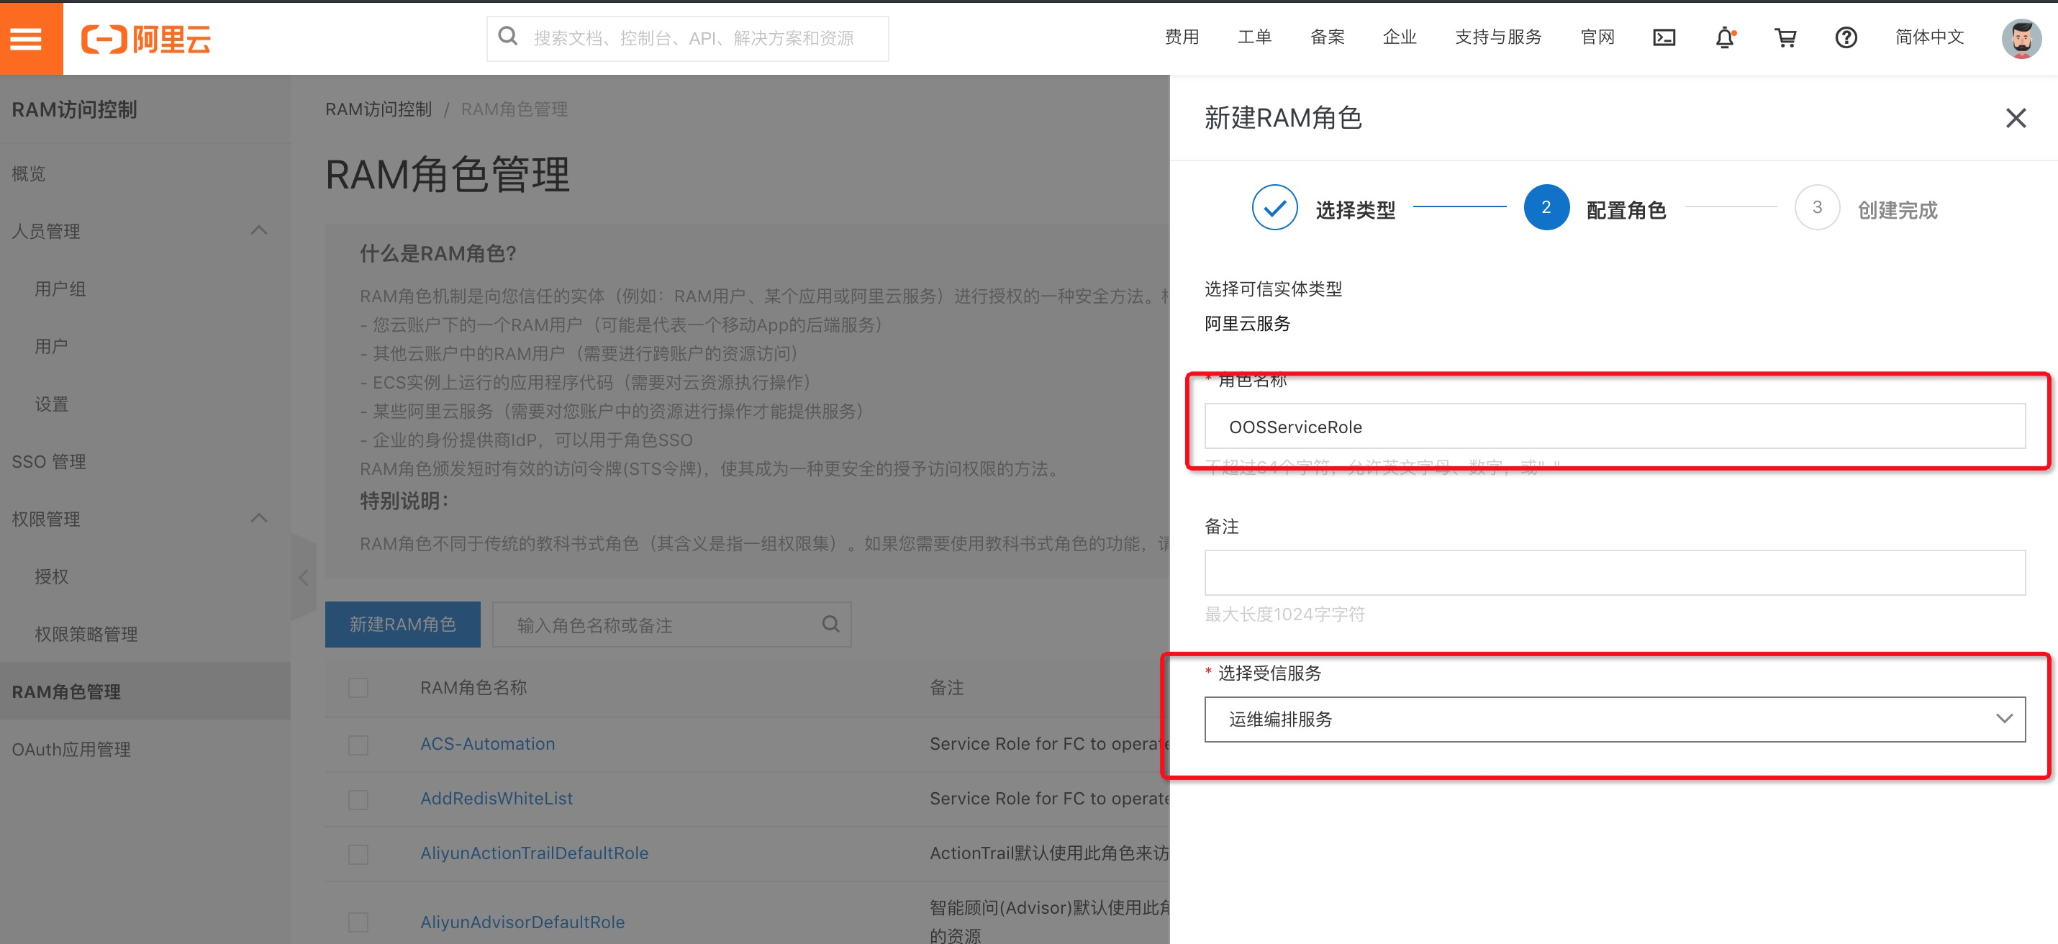Open the AliyunAdvisorDefaultRole role link
The image size is (2058, 944).
(522, 922)
